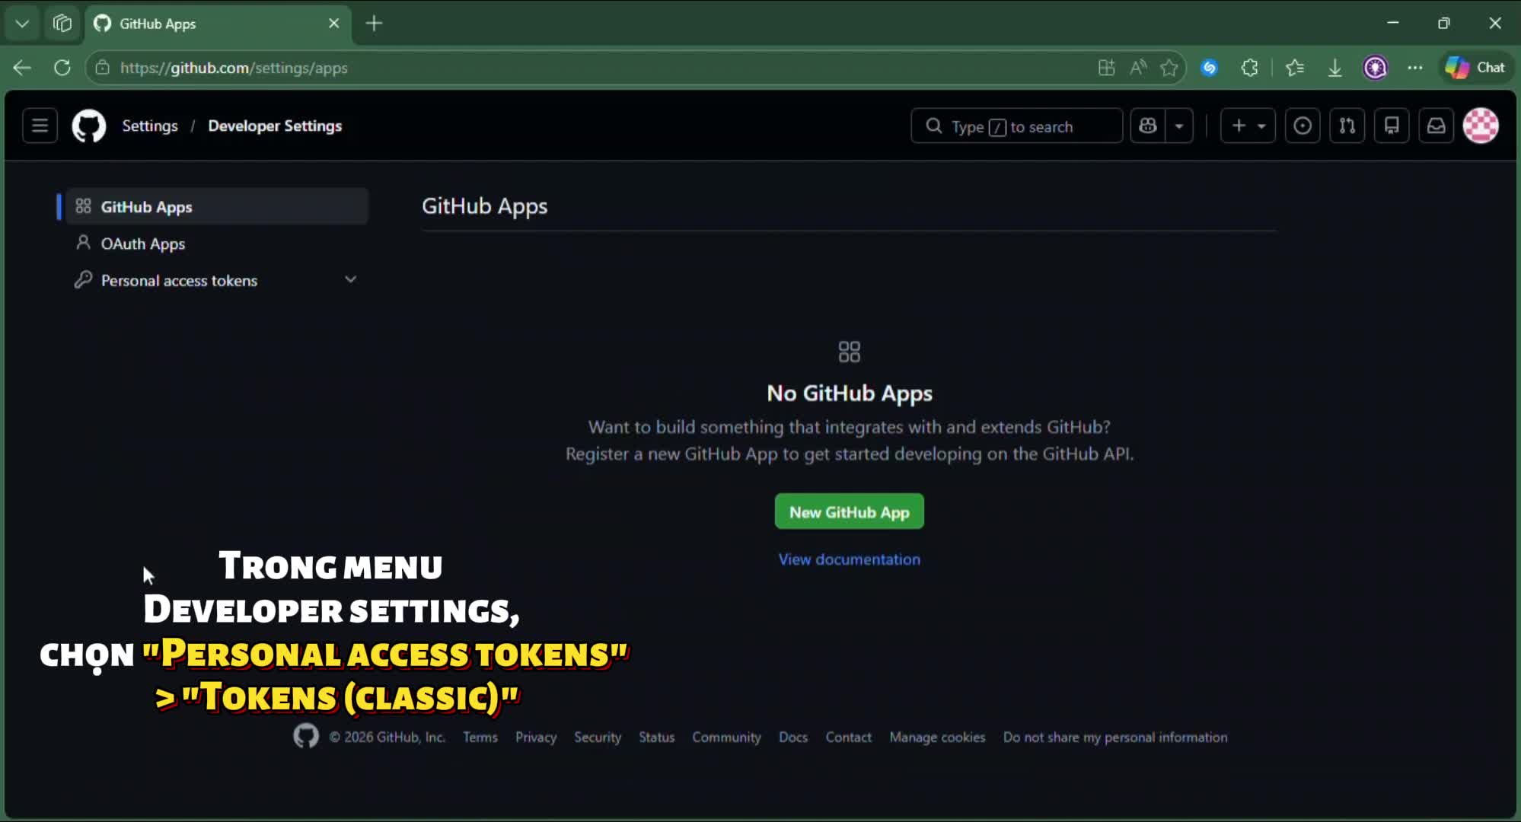Select OAuth Apps in the sidebar
The width and height of the screenshot is (1521, 822).
[217, 244]
